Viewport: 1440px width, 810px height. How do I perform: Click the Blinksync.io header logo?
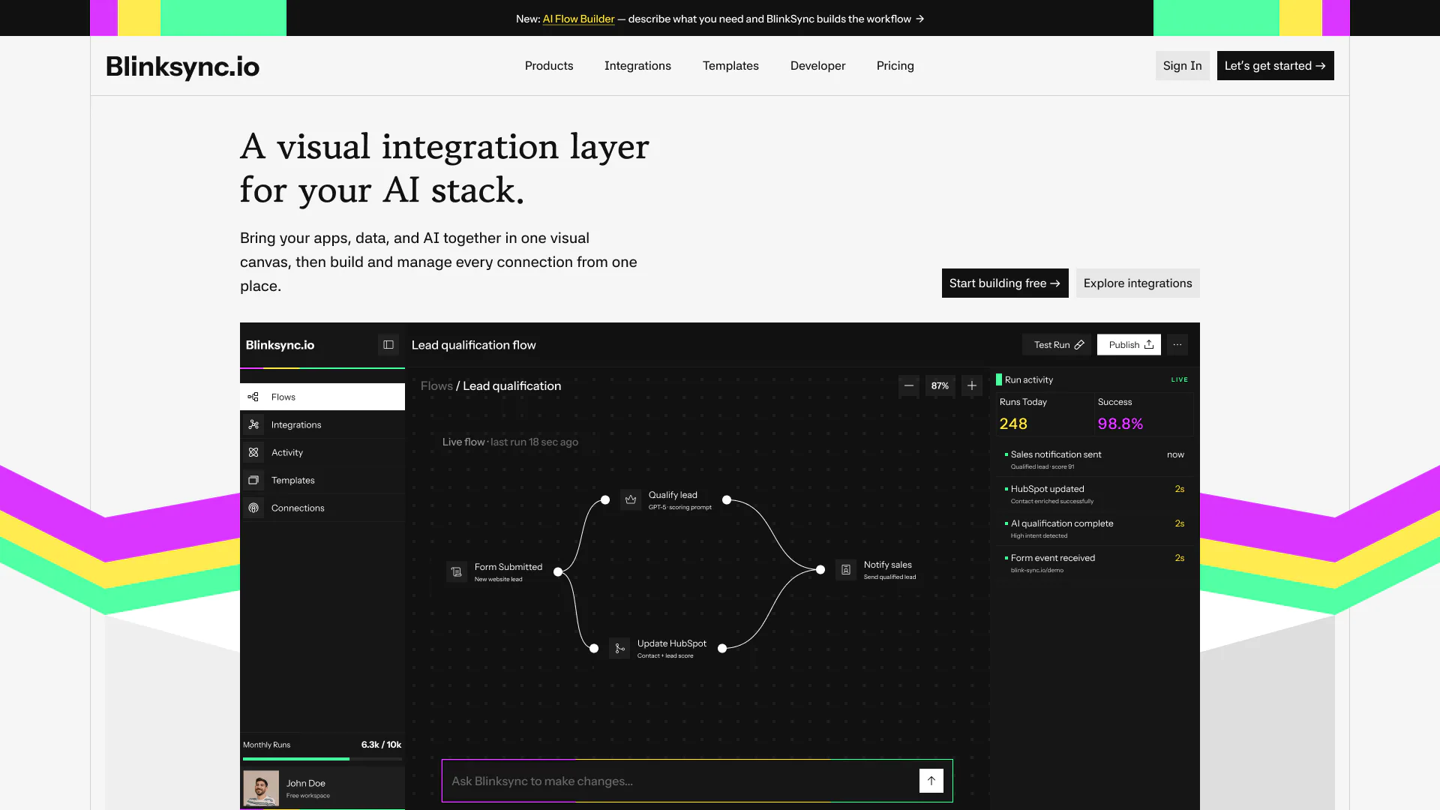coord(182,66)
